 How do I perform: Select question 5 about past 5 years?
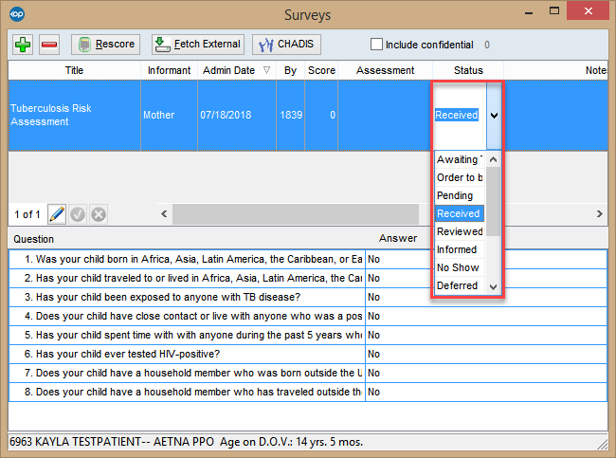(x=187, y=335)
